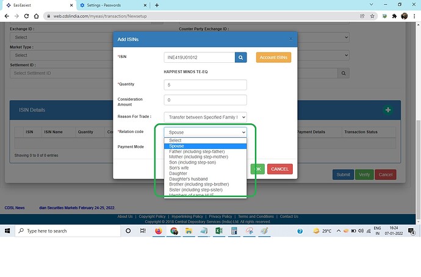Open the Chrome profile avatar
This screenshot has height=277, width=421.
[x=405, y=16]
